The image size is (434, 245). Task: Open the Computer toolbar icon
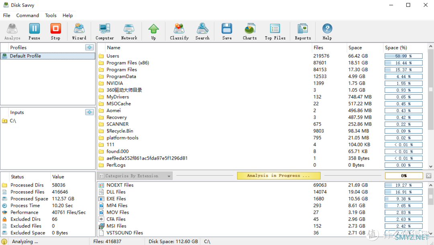click(x=104, y=32)
